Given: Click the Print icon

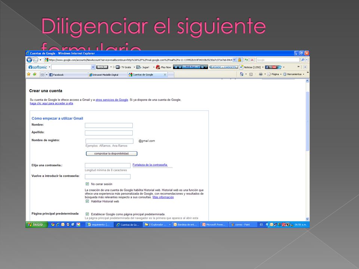Looking at the screenshot, I should pos(261,74).
